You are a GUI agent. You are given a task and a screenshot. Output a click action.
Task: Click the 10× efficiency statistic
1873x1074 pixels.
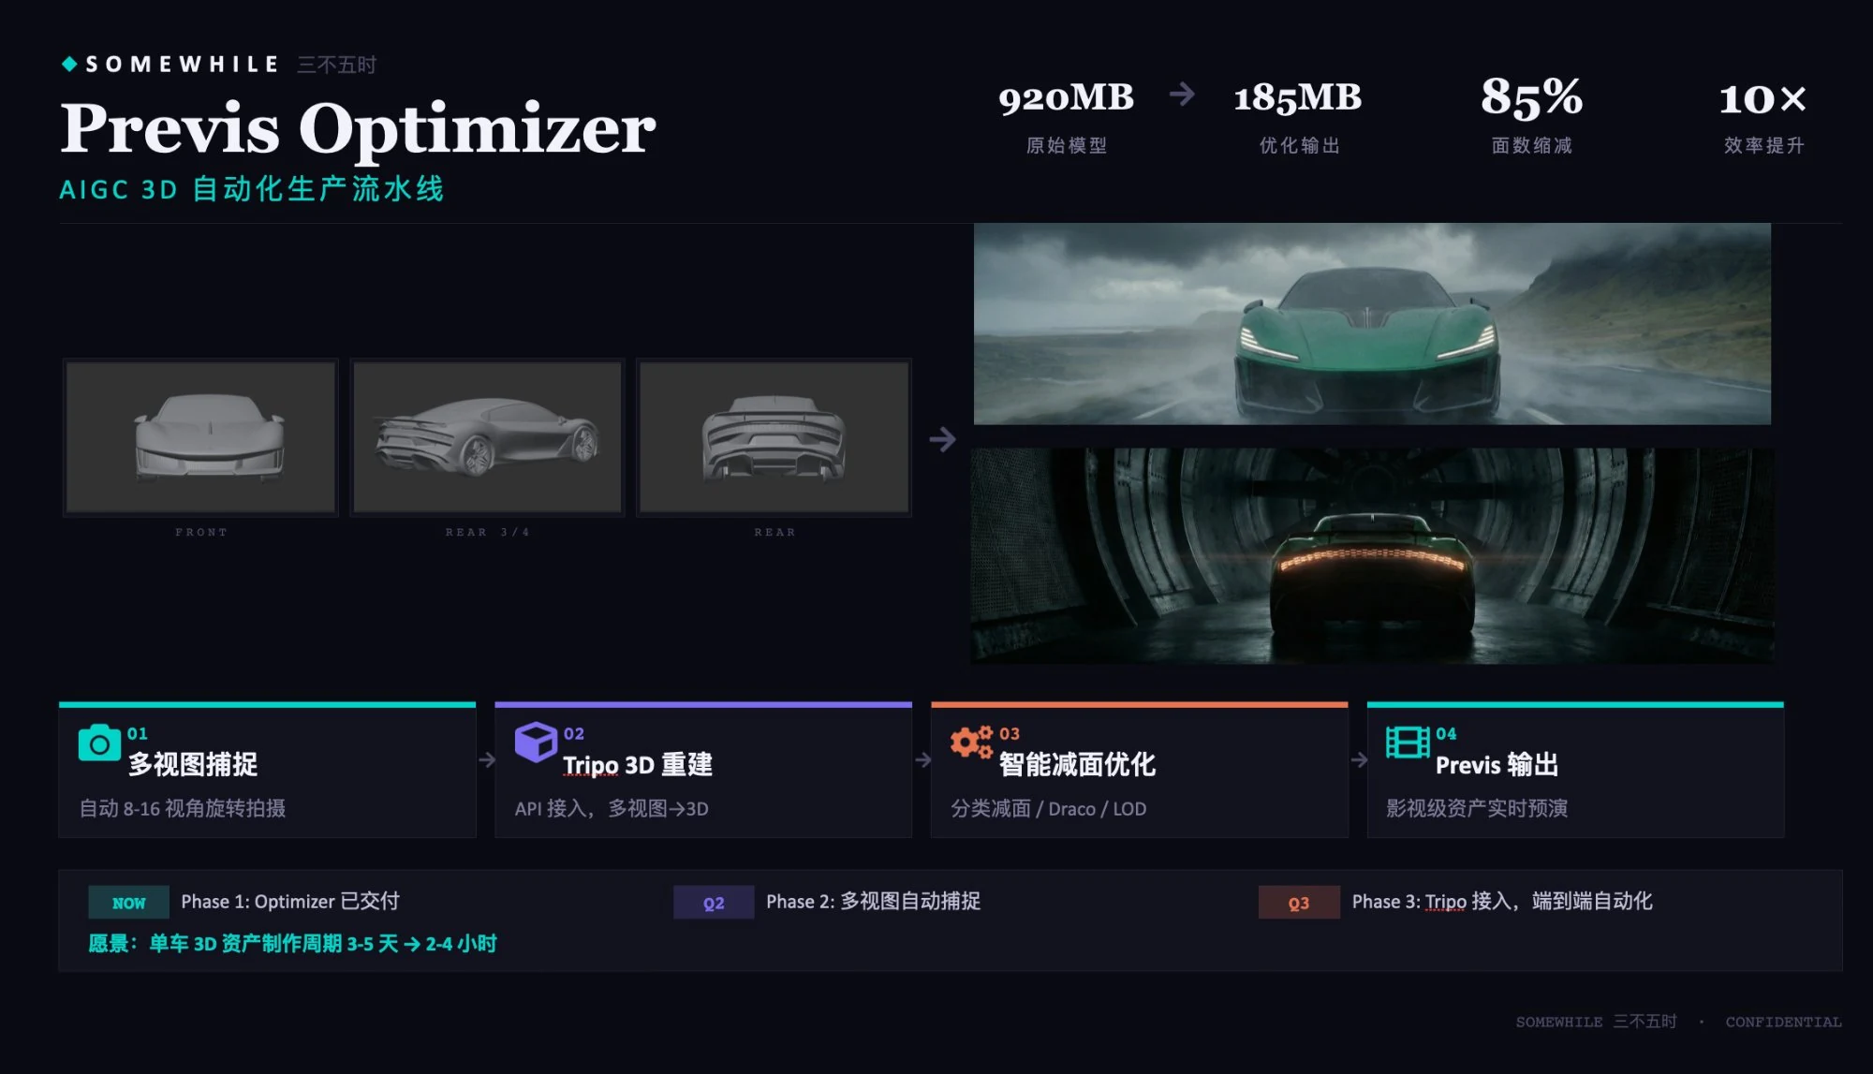coord(1762,98)
